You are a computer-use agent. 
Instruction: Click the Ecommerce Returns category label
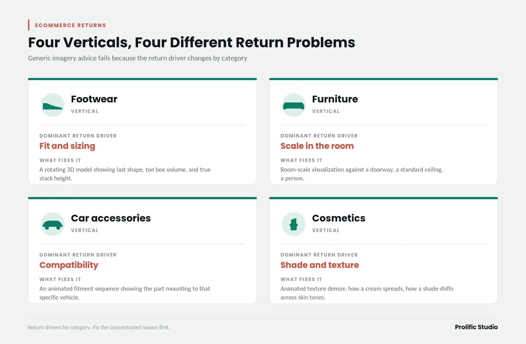(70, 25)
